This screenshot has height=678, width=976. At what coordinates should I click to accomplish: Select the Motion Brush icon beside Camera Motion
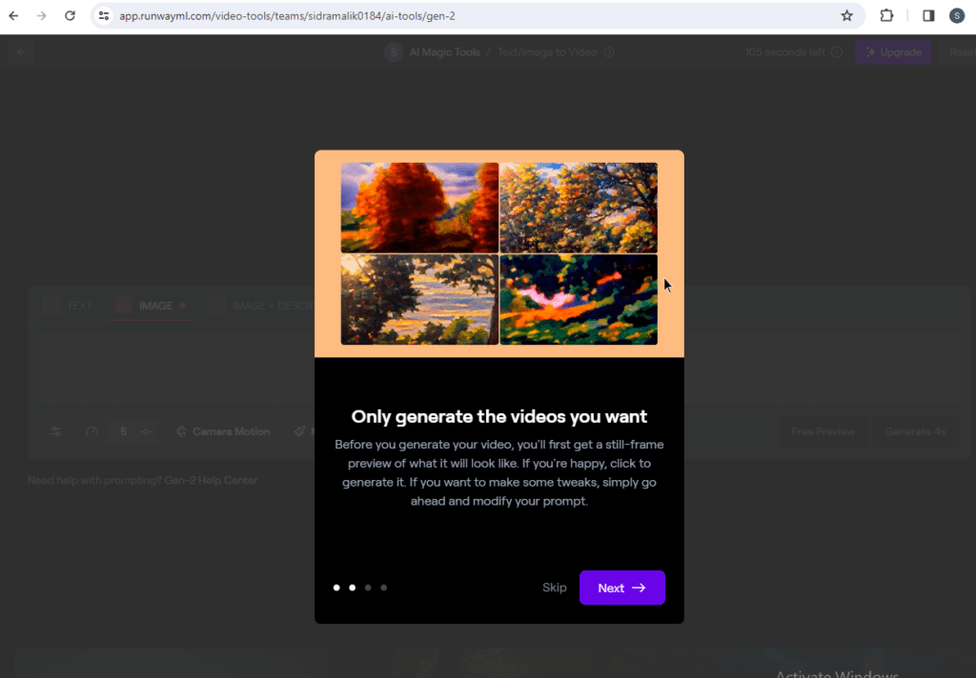click(x=301, y=431)
